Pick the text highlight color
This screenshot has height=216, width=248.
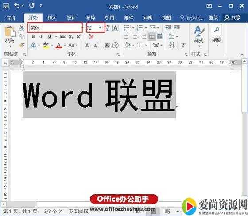coord(46,45)
